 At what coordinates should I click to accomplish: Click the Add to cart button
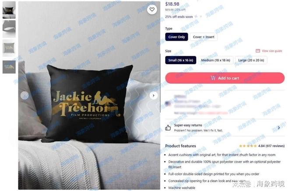(x=225, y=78)
